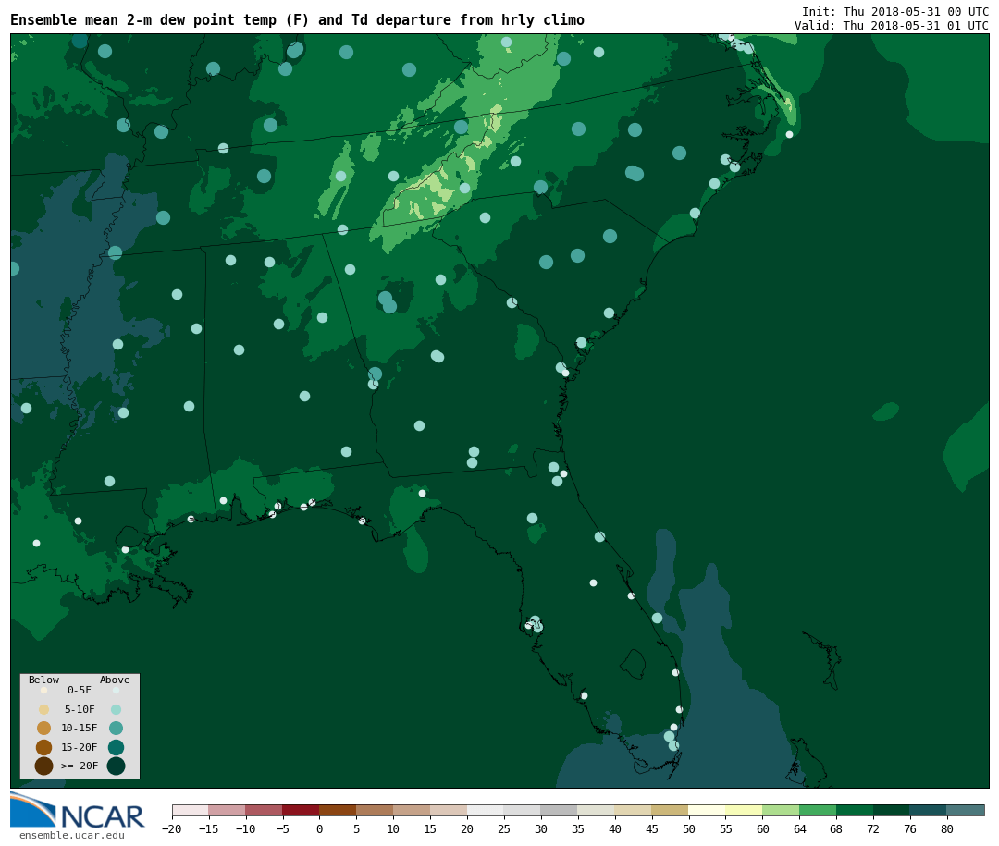This screenshot has height=846, width=999.
Task: Pick the 20 to 25 colorbar swatch
Action: [x=487, y=810]
